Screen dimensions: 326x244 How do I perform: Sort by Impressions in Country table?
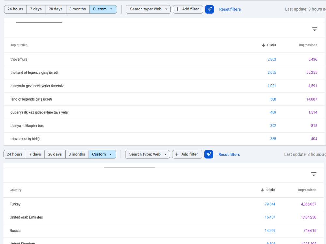(307, 190)
